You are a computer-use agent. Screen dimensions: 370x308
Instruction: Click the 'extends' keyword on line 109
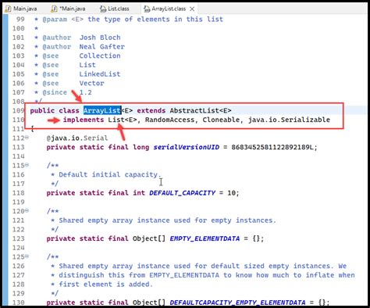tap(151, 110)
